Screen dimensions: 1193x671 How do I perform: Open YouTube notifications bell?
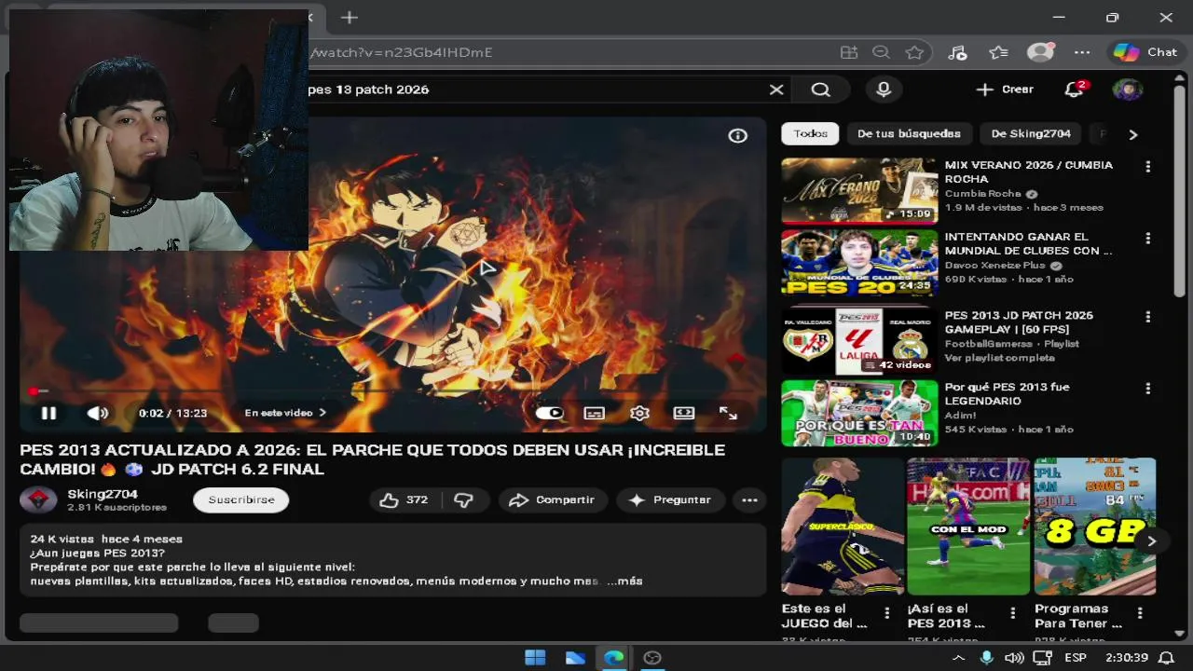click(1075, 89)
